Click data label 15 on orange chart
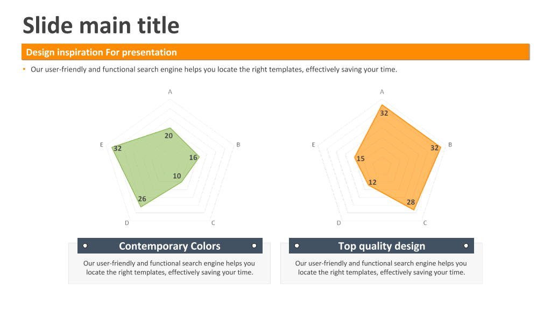This screenshot has width=551, height=310. 361,159
